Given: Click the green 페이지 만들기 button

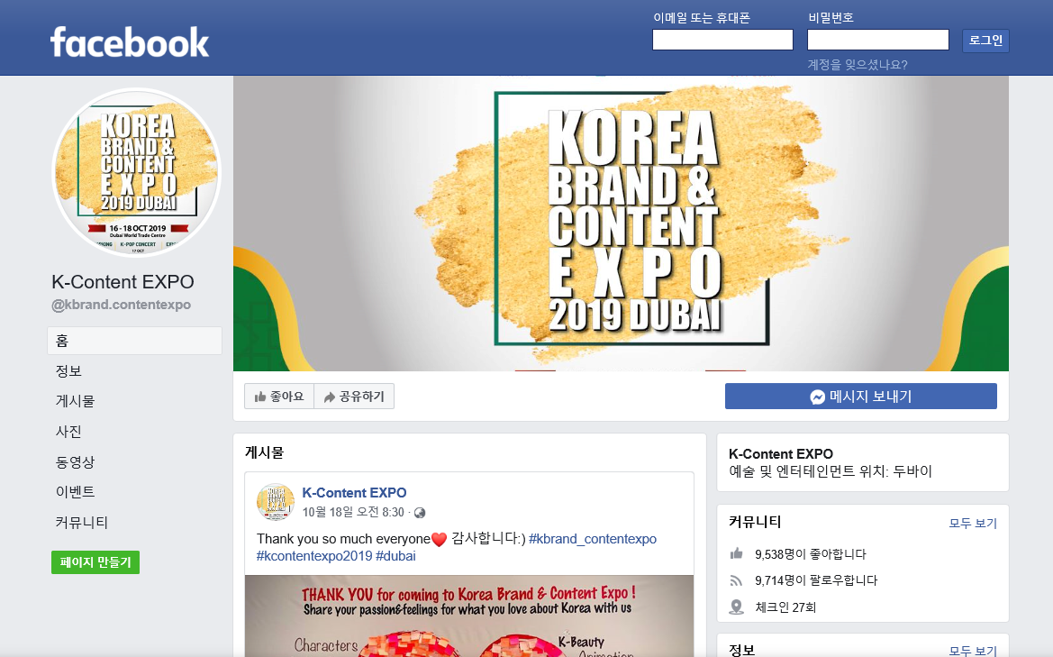Looking at the screenshot, I should click(x=95, y=562).
